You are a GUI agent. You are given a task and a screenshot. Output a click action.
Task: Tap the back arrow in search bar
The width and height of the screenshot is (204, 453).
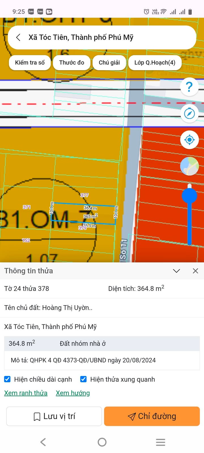coord(18,37)
